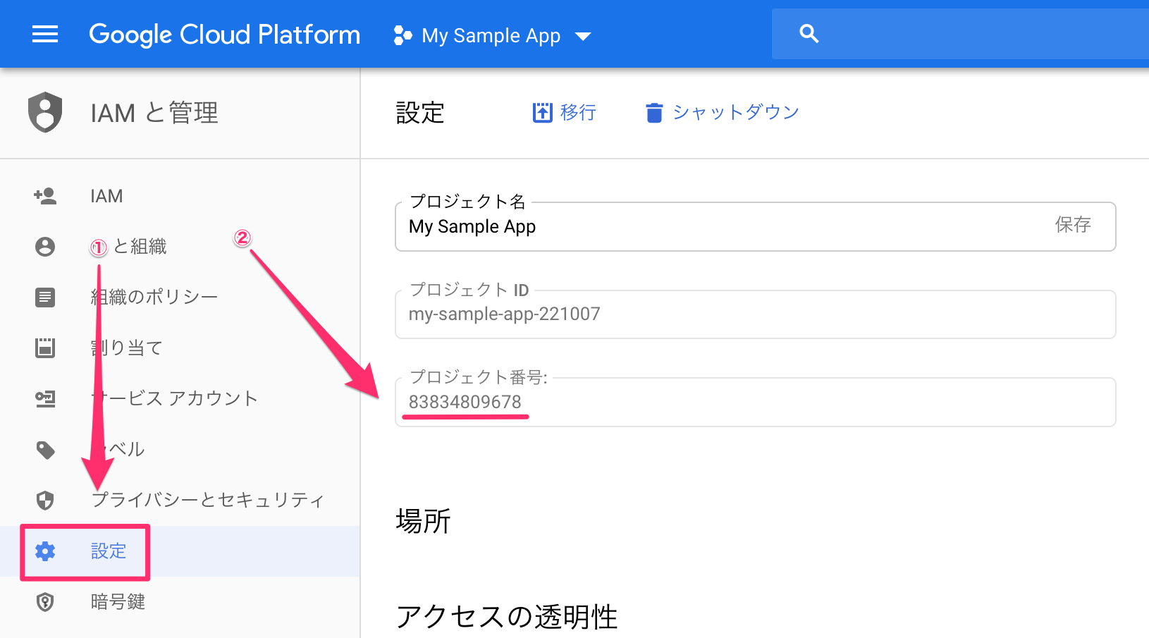Click the IAM add-person icon
Image resolution: width=1149 pixels, height=638 pixels.
(x=45, y=196)
